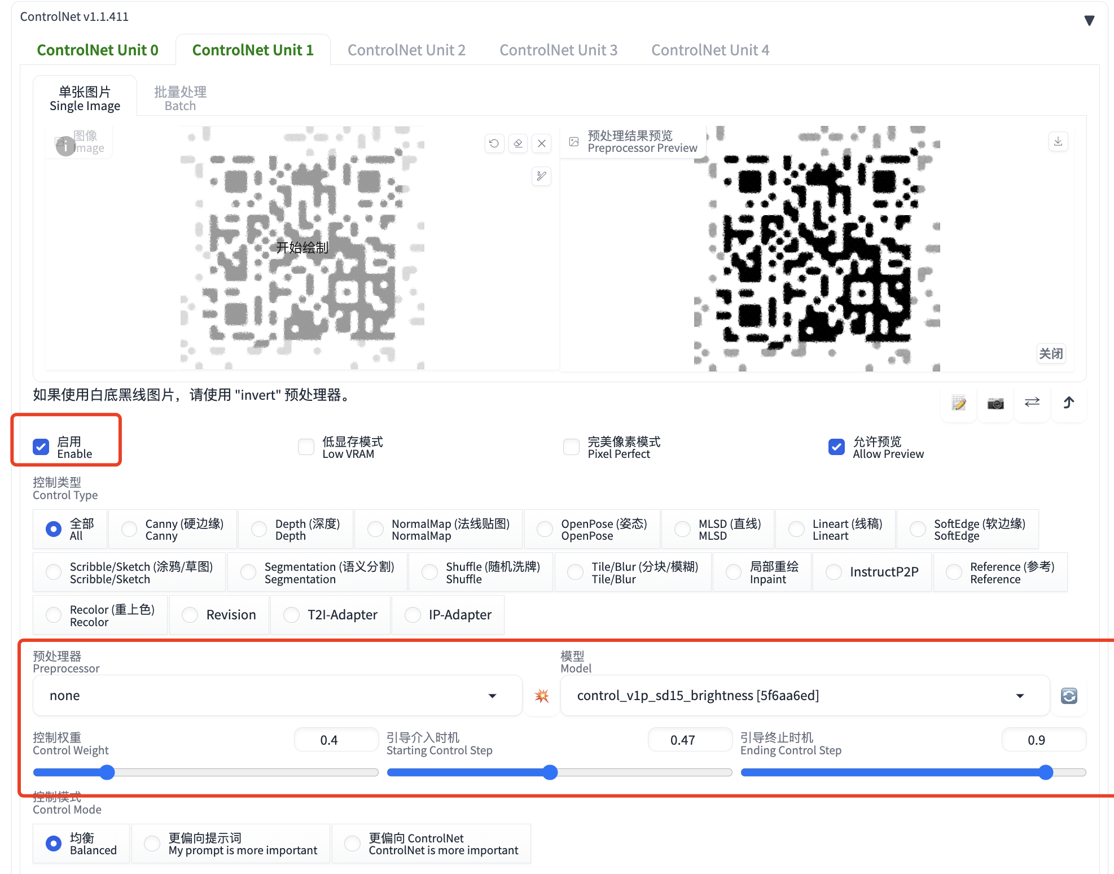The height and width of the screenshot is (874, 1114).
Task: Choose Segmentation control type
Action: tap(317, 572)
